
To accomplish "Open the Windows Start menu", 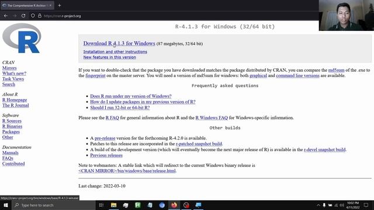I will click(x=6, y=205).
